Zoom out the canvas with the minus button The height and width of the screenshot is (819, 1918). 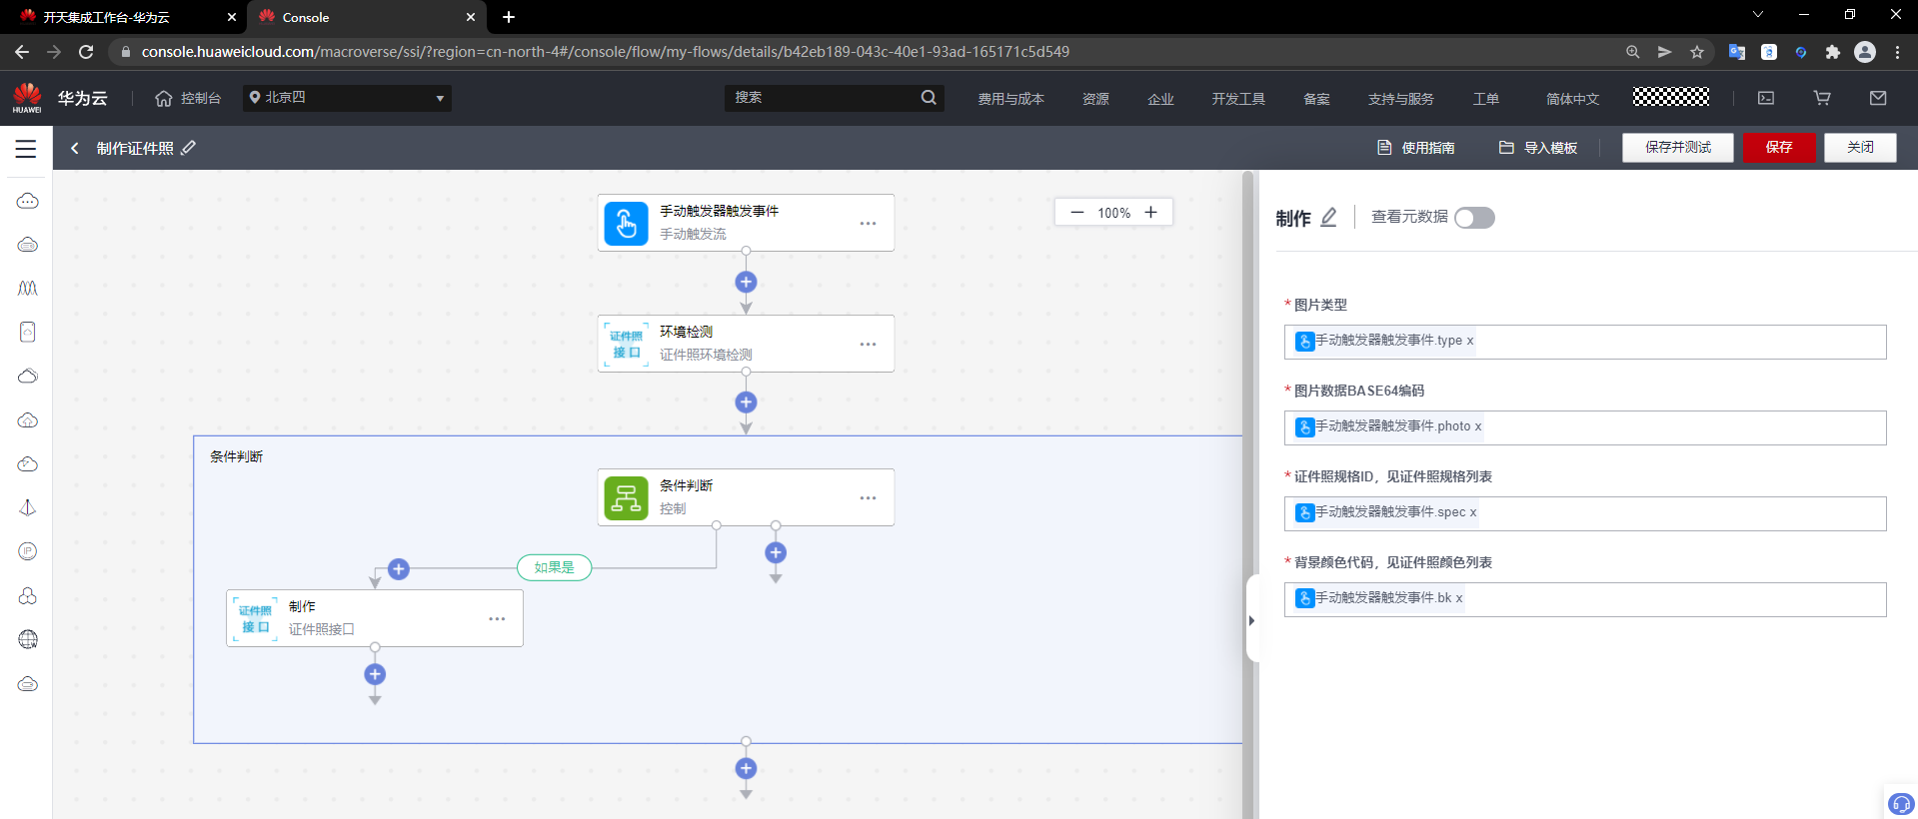tap(1076, 212)
